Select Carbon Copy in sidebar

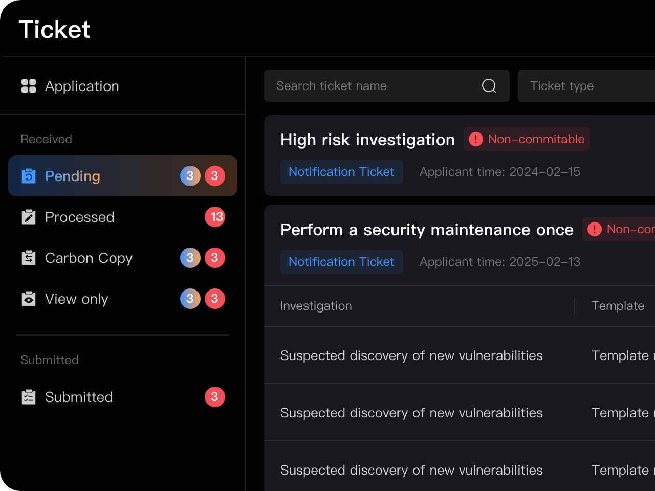coord(89,258)
